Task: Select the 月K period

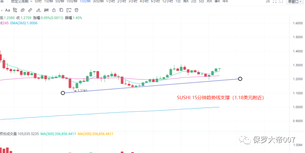Action: coord(209,1)
